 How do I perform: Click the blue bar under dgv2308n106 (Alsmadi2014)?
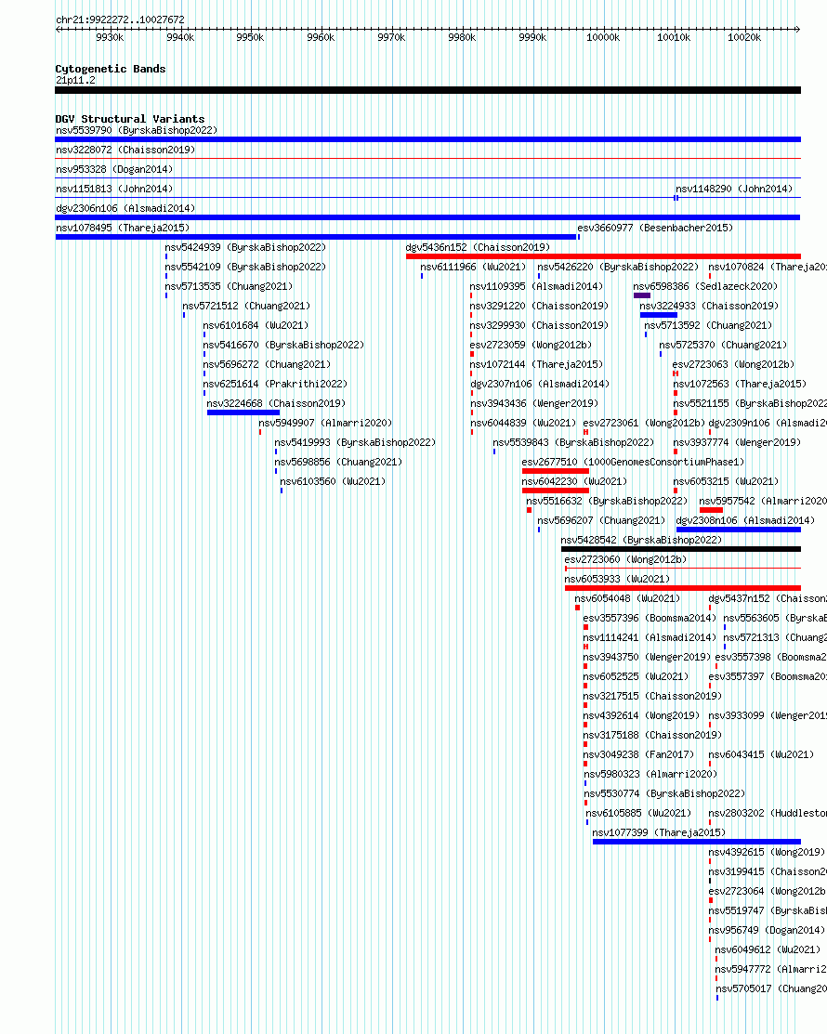(739, 530)
